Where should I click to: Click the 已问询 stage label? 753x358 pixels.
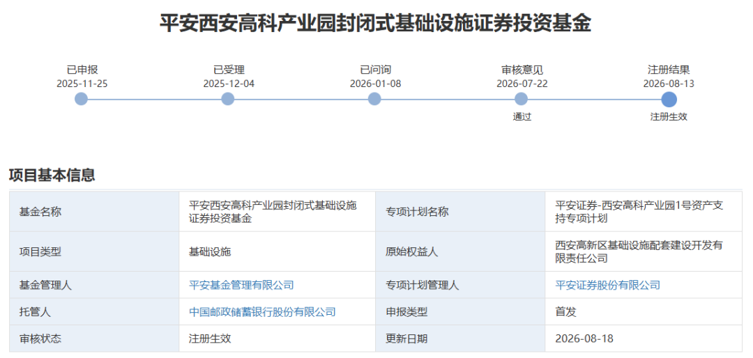(376, 70)
